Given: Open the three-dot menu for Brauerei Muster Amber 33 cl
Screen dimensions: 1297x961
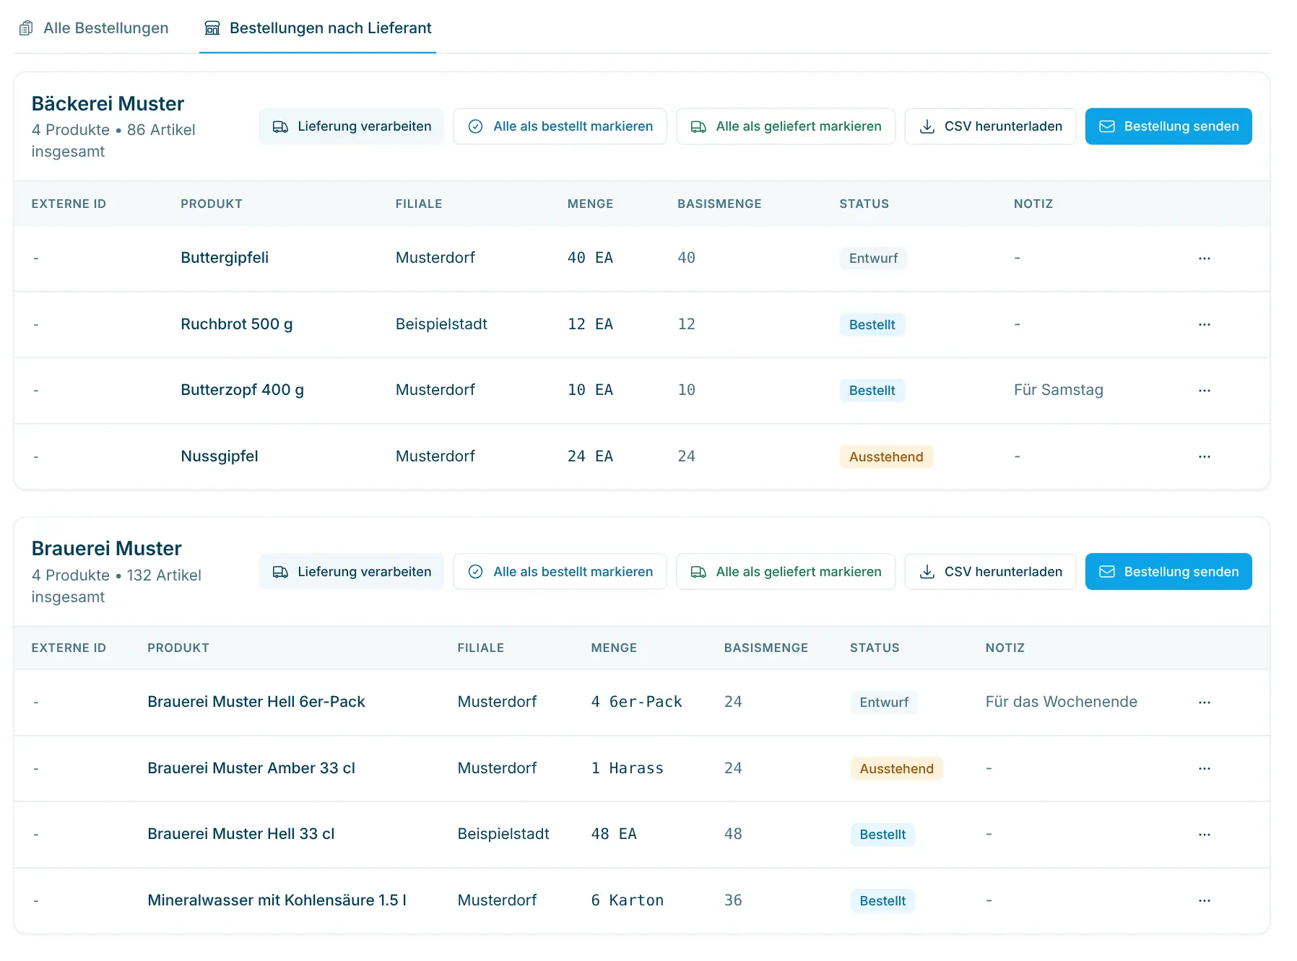Looking at the screenshot, I should pos(1204,768).
